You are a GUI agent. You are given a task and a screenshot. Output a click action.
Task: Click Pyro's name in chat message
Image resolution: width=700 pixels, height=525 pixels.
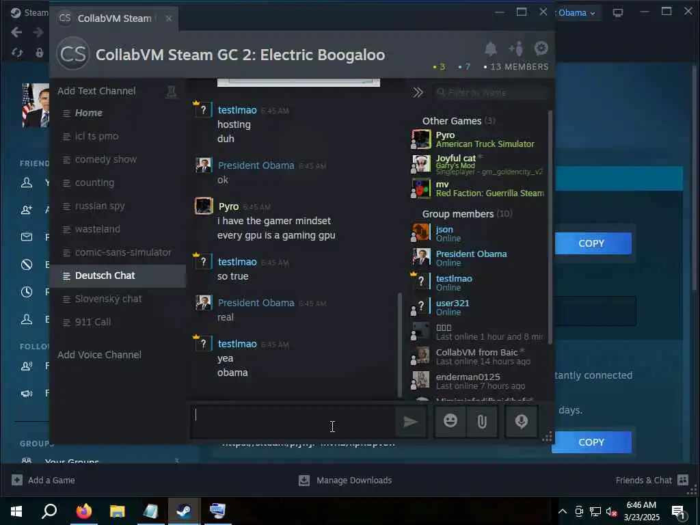pos(228,206)
